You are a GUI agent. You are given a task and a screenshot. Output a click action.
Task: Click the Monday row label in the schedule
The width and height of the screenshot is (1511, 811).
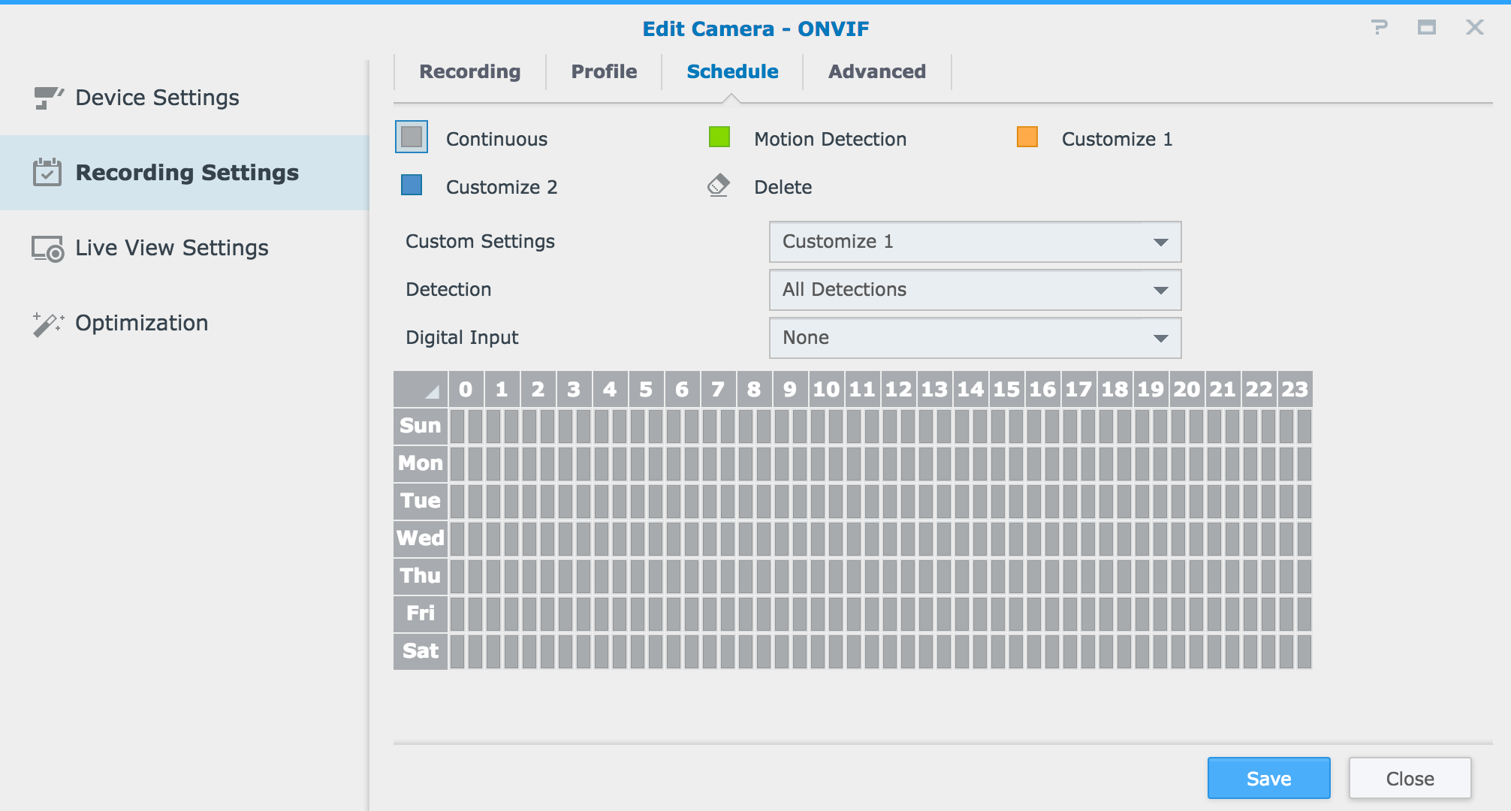pos(419,463)
